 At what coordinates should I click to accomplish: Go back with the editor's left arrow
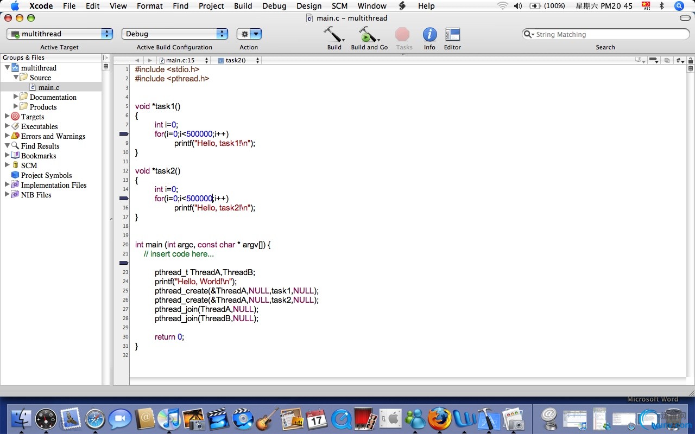click(x=137, y=60)
